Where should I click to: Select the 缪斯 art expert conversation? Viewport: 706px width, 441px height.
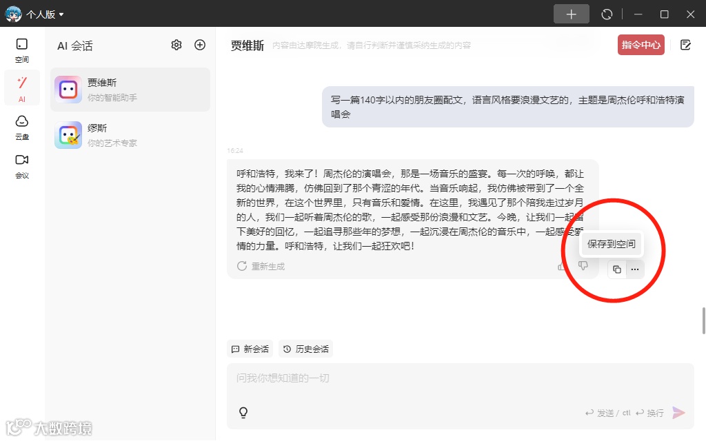pos(130,135)
